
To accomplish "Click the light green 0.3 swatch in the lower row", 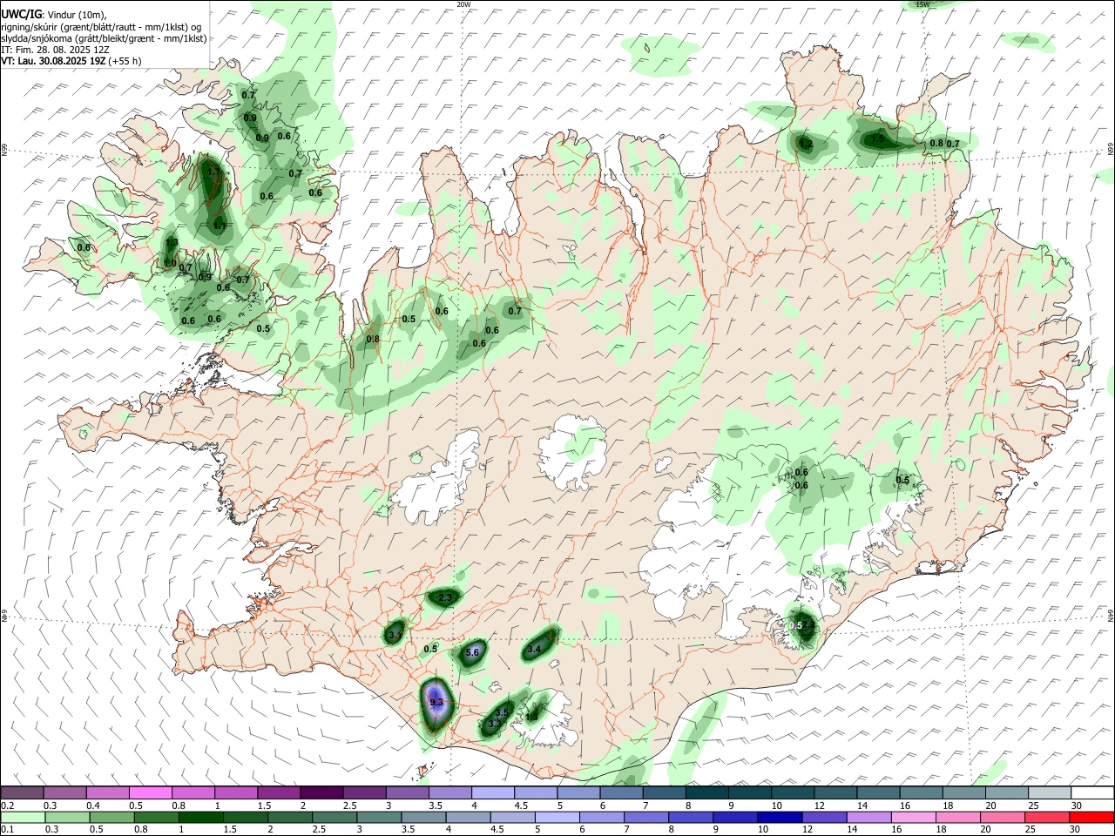I will coord(67,818).
